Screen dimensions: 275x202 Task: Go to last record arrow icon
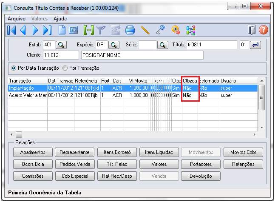click(x=47, y=30)
